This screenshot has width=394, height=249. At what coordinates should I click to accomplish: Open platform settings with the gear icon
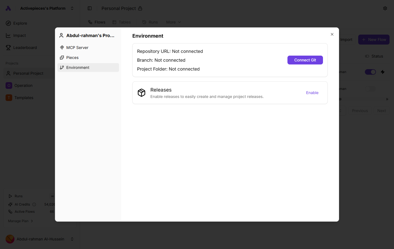click(x=385, y=8)
